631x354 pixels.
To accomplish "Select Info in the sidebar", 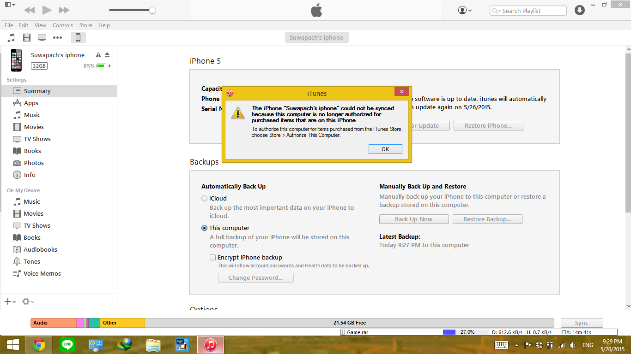I will click(59, 175).
